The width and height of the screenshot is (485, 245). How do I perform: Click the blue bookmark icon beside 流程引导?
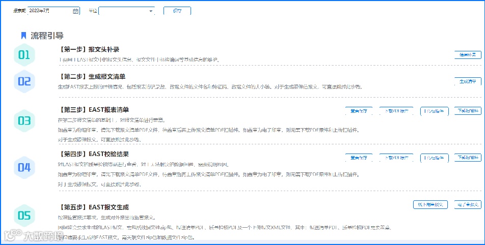pos(23,36)
